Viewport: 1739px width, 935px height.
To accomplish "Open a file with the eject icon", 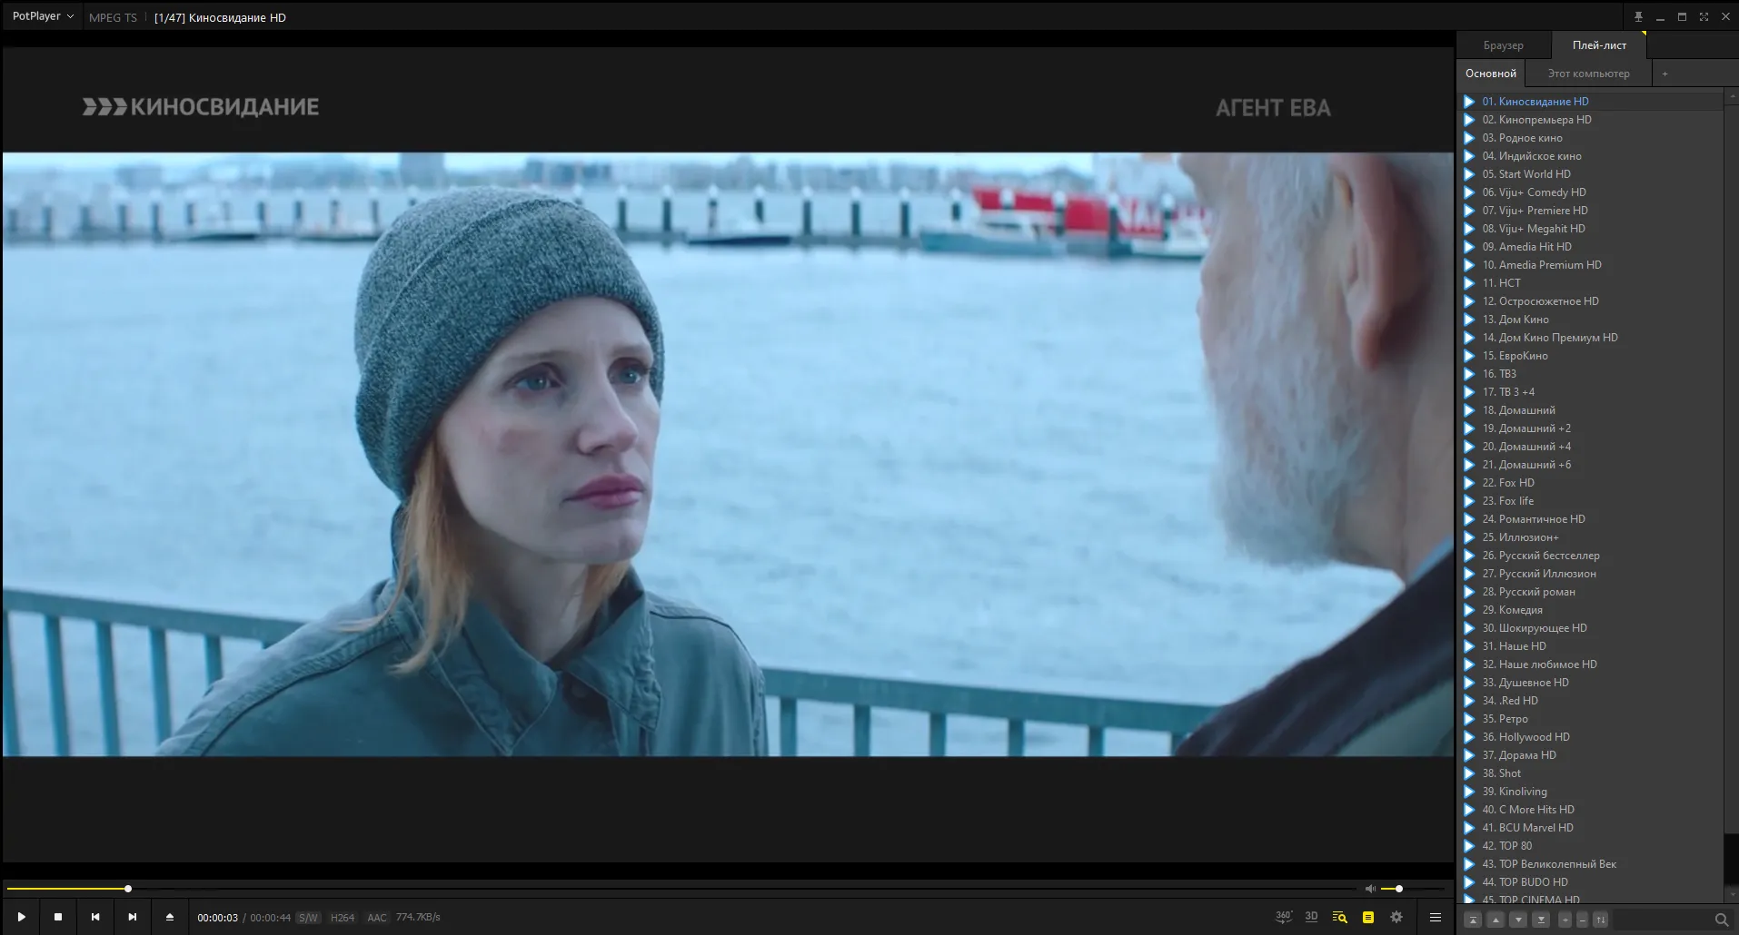I will pos(170,917).
